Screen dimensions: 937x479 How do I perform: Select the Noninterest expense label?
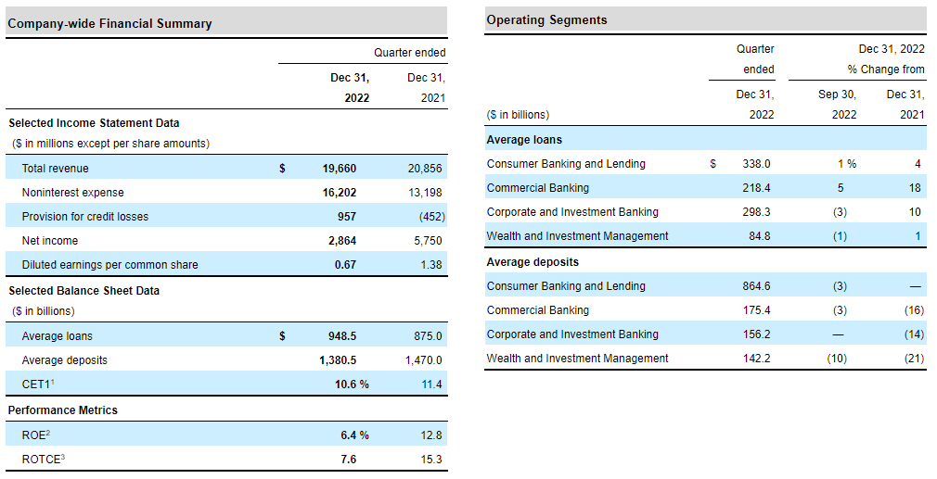[73, 193]
